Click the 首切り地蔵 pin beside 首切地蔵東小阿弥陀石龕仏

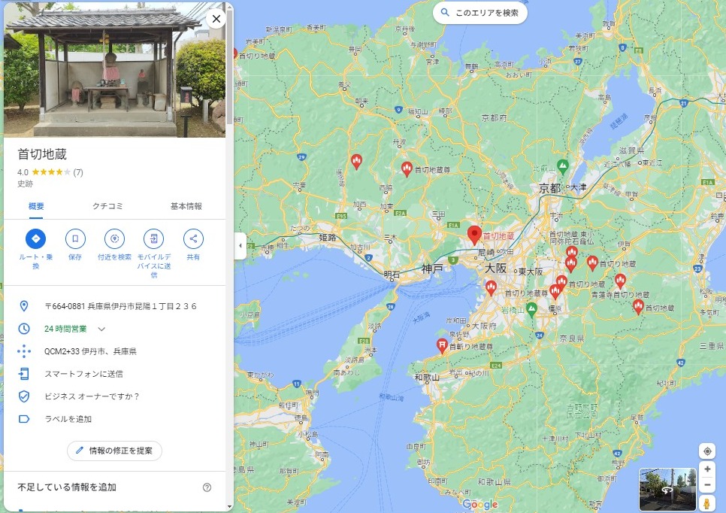pyautogui.click(x=572, y=253)
